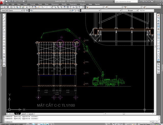This screenshot has height=125, width=163.
Task: Click Save icon in standard toolbar
Action: tap(8, 7)
